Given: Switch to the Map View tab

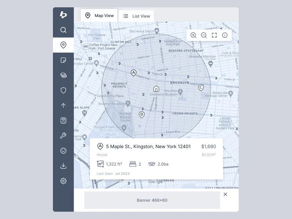Looking at the screenshot, I should point(99,15).
